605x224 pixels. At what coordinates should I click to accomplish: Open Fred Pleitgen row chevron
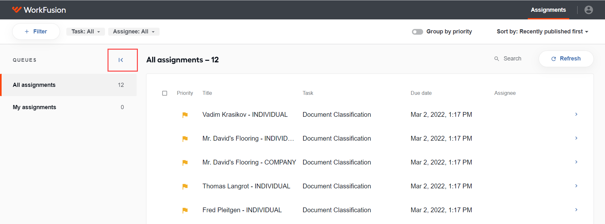[576, 210]
